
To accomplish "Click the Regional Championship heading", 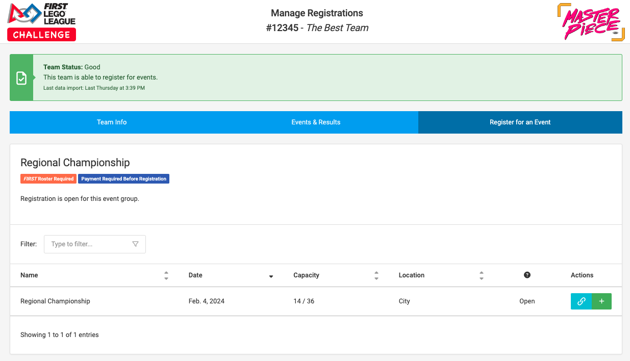I will [75, 163].
